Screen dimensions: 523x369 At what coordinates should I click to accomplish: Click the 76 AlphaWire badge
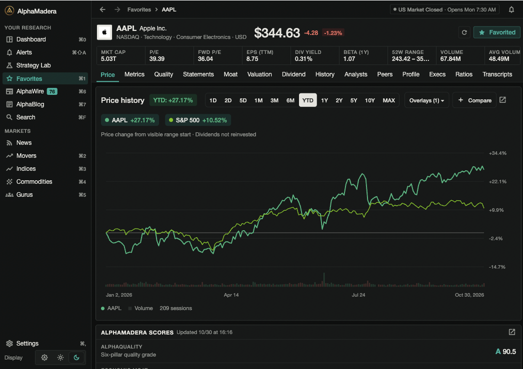pyautogui.click(x=52, y=91)
